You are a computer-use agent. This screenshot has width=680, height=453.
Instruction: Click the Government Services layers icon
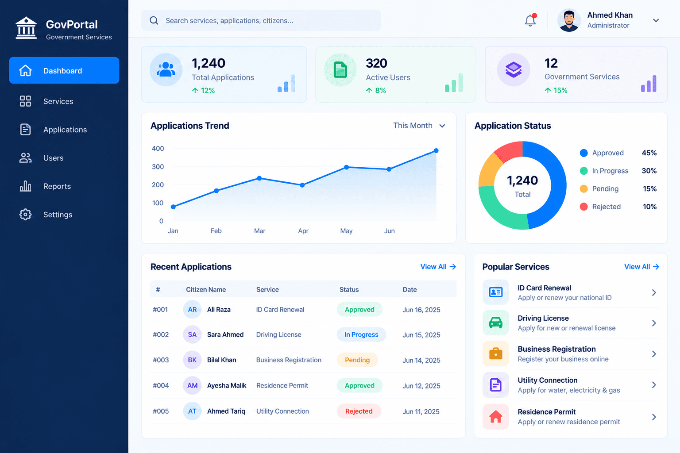coord(514,69)
